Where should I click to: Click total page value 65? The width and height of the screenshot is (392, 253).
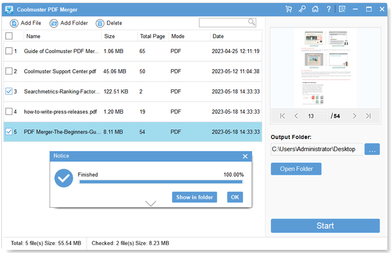(x=142, y=51)
